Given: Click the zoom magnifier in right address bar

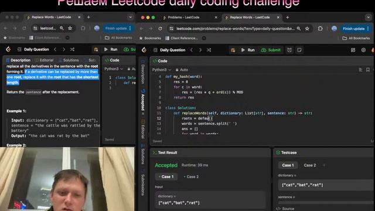Looking at the screenshot, I should point(299,29).
